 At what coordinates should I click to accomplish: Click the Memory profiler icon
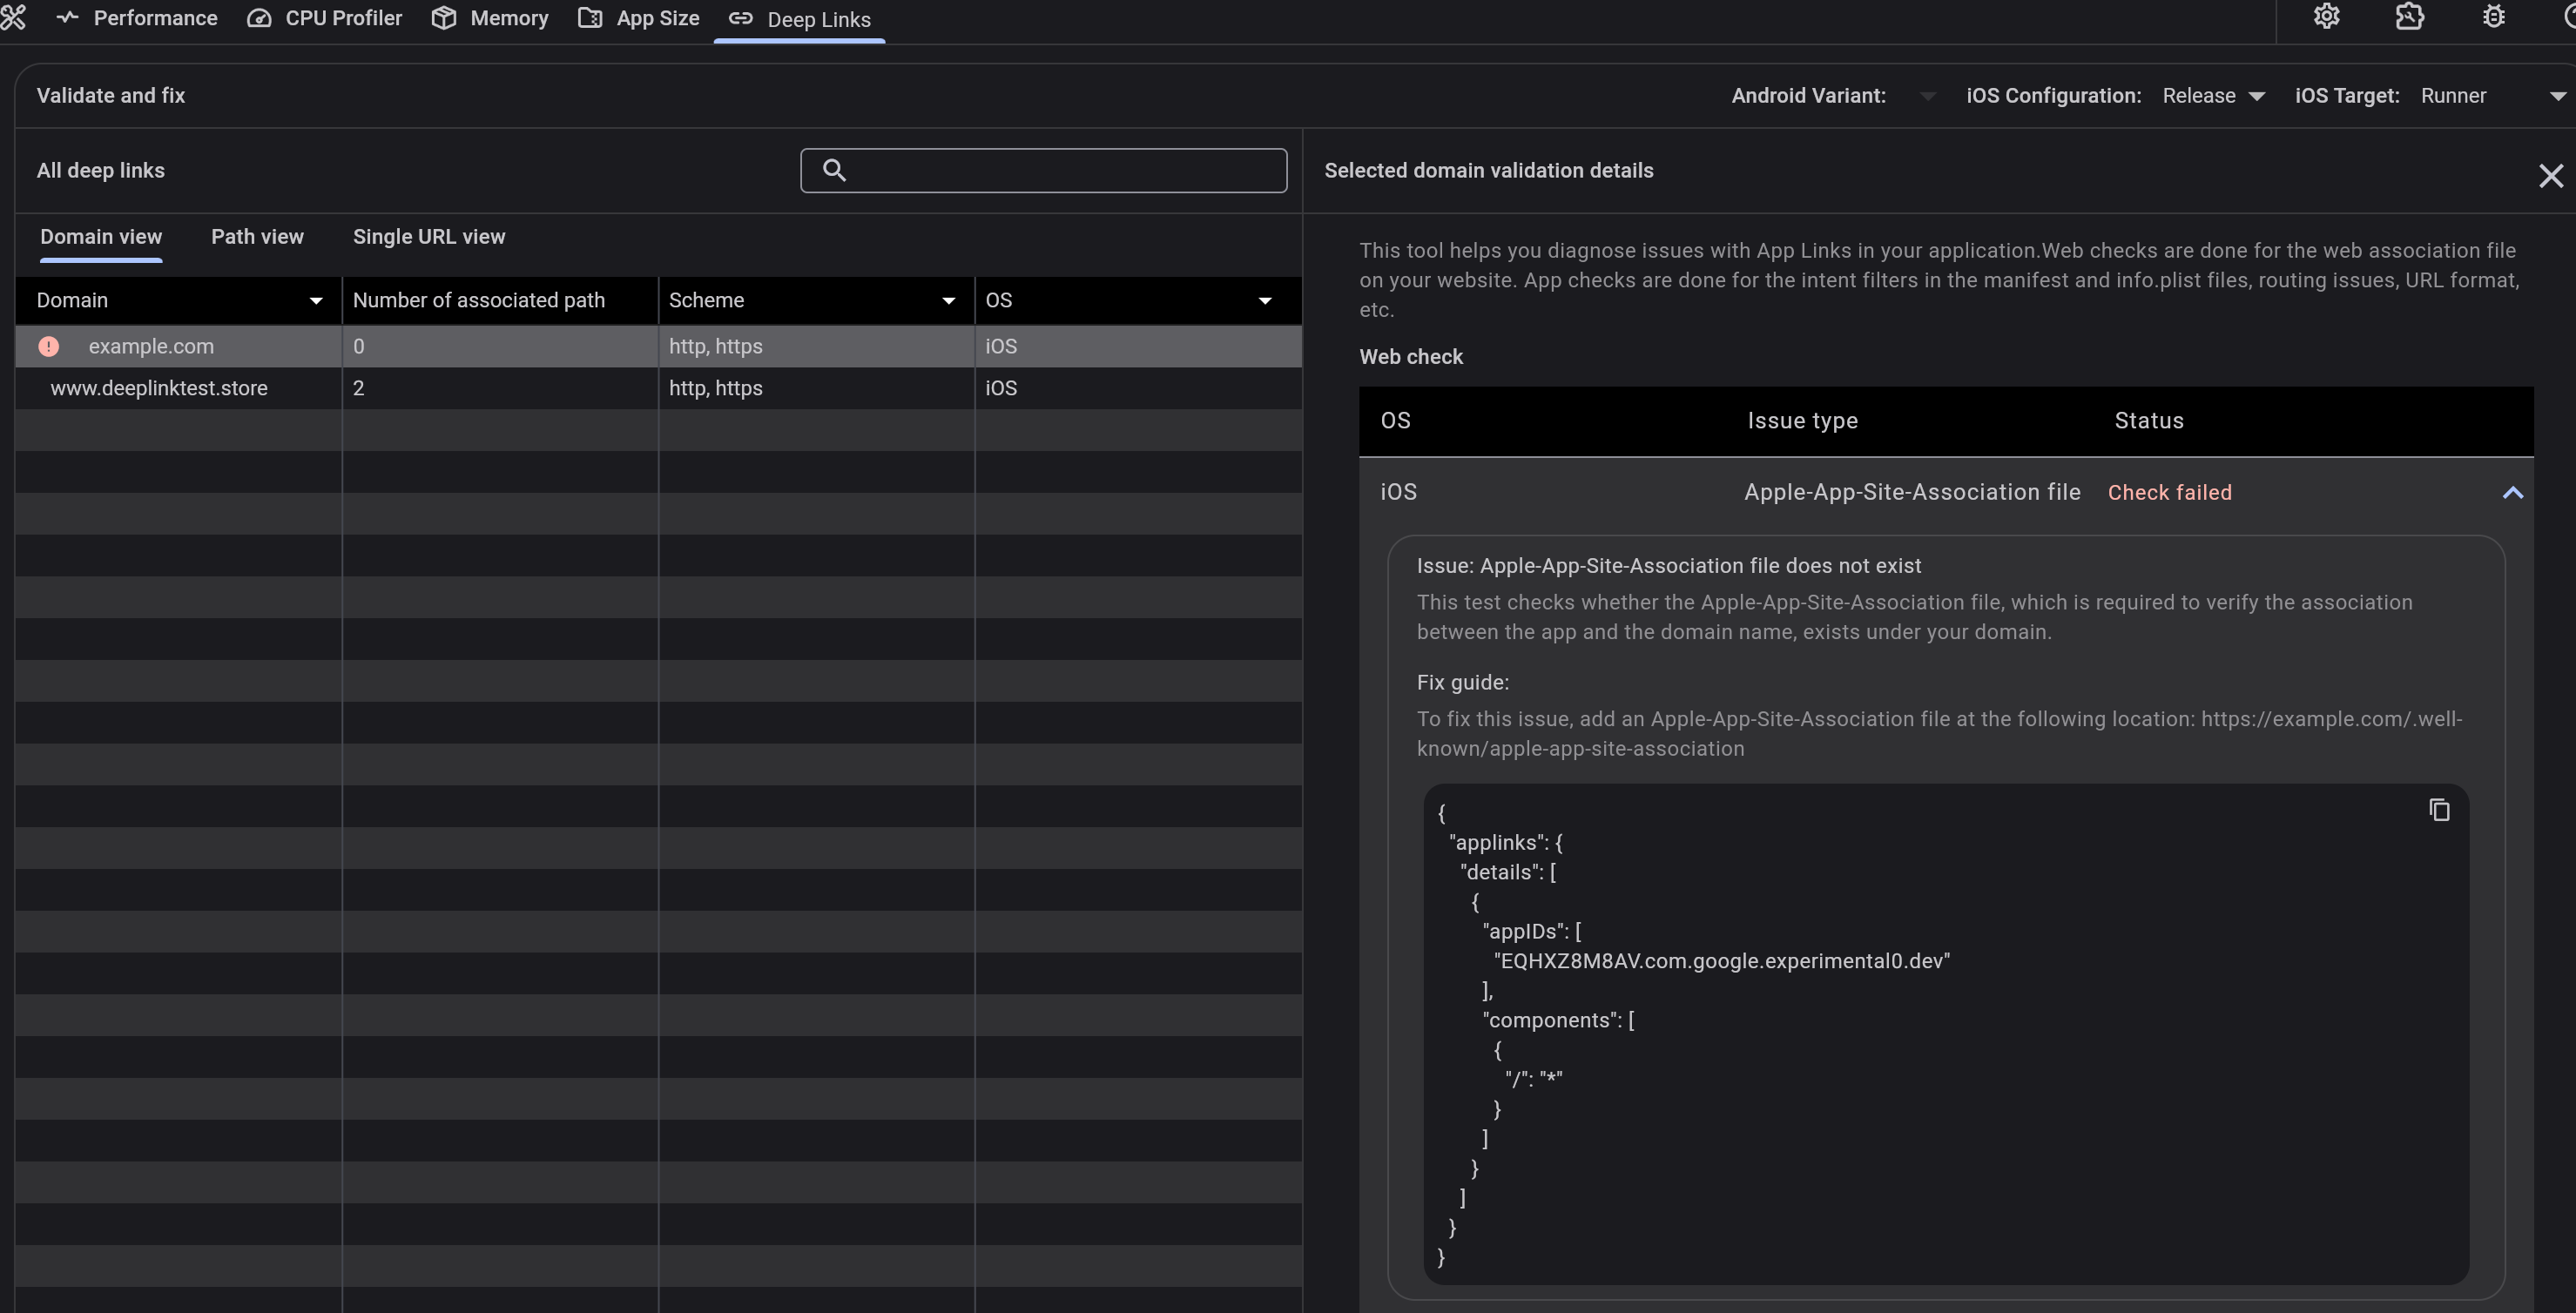tap(442, 18)
